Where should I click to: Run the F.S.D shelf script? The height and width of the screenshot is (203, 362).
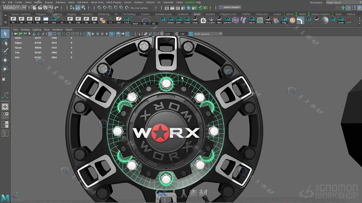pos(127,20)
